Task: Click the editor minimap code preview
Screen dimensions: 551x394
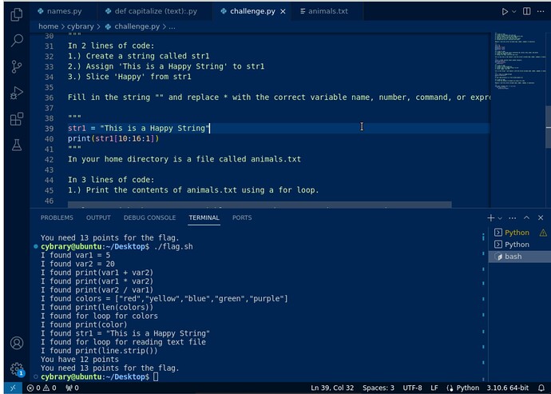Action: click(x=515, y=64)
